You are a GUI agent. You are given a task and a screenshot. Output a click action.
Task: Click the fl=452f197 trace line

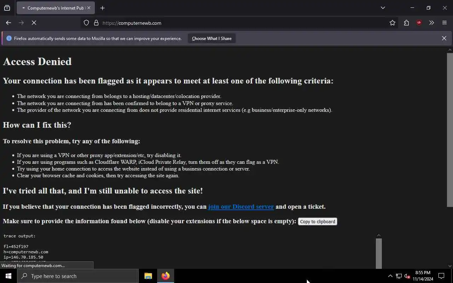16,247
